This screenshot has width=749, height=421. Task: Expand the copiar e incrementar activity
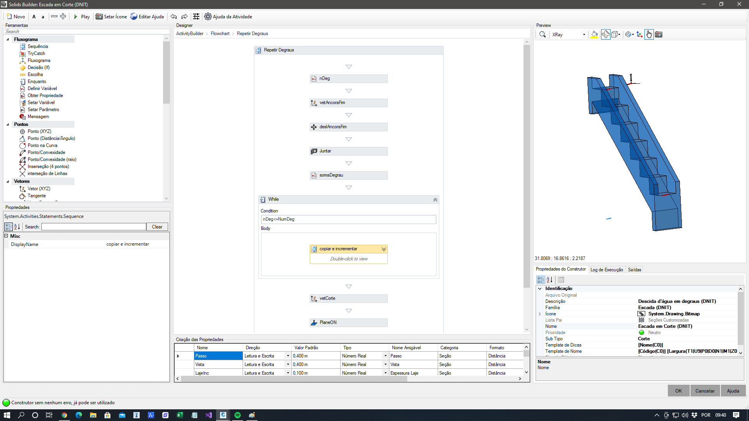pyautogui.click(x=384, y=249)
